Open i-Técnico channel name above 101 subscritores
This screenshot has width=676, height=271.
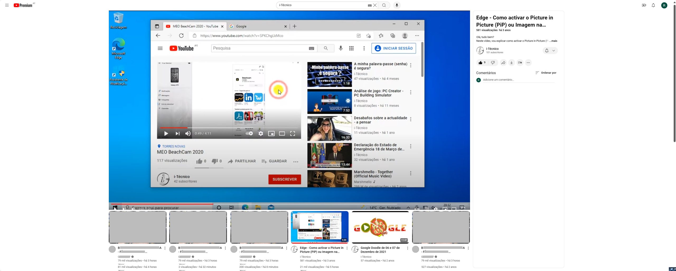pos(492,49)
